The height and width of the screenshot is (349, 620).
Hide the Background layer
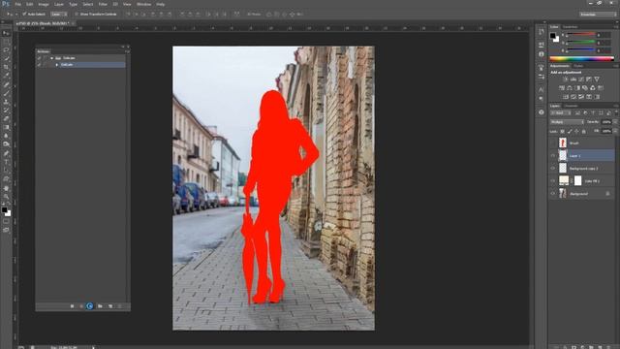553,194
